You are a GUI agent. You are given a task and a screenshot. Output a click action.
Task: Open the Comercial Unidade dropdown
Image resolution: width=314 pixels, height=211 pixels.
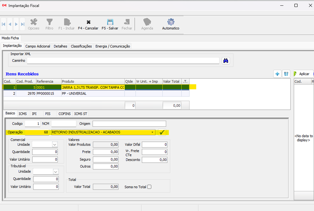(x=55, y=145)
